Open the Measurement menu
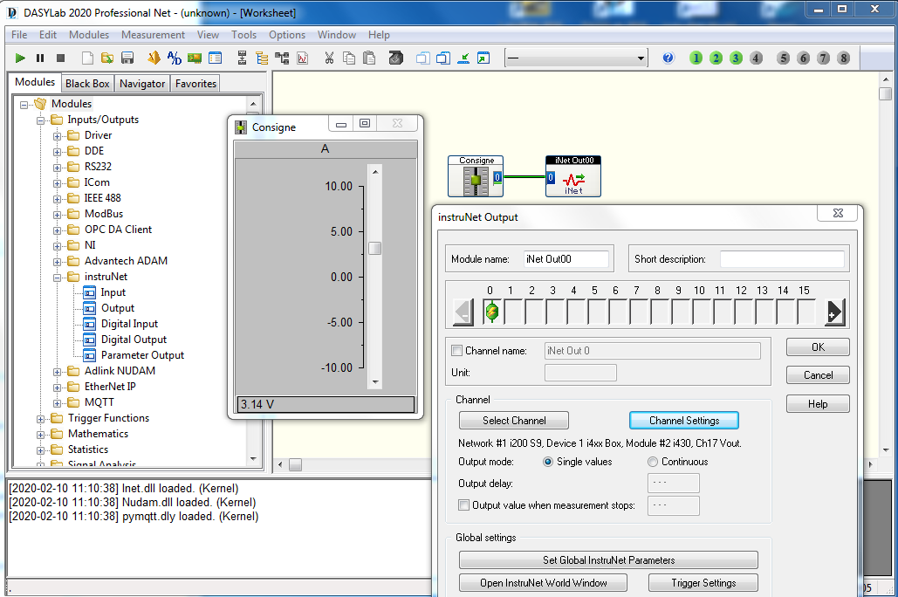898x597 pixels. coord(153,35)
